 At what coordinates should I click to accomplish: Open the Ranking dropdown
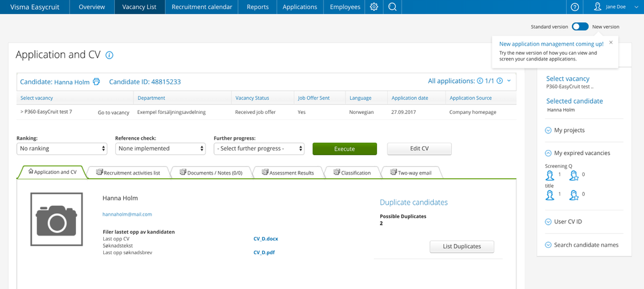[62, 149]
